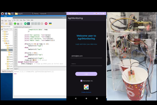Viewport: 157px width, 105px height.
Task: Collapse the afb folder arrow
Action: pos(4,43)
